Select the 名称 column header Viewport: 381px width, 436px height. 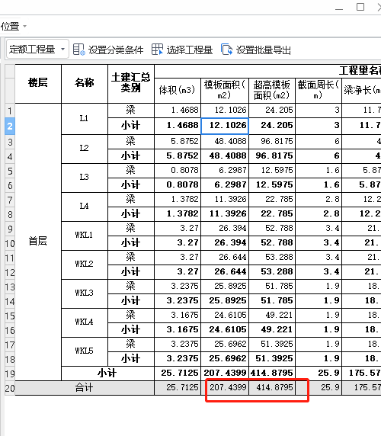pyautogui.click(x=85, y=84)
